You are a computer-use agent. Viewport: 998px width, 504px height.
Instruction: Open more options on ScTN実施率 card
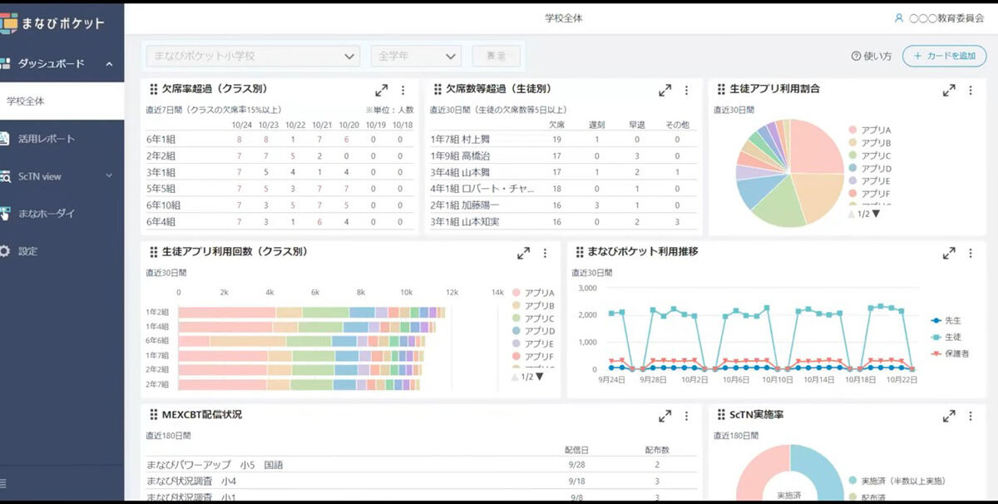[970, 416]
